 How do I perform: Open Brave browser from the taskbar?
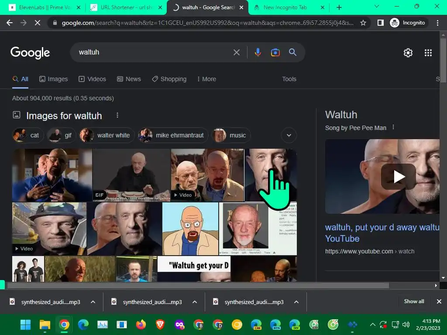(160, 325)
